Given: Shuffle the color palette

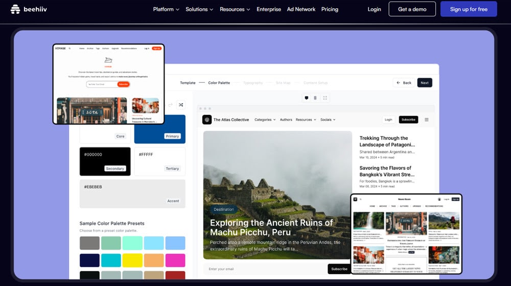Looking at the screenshot, I should coord(181,105).
